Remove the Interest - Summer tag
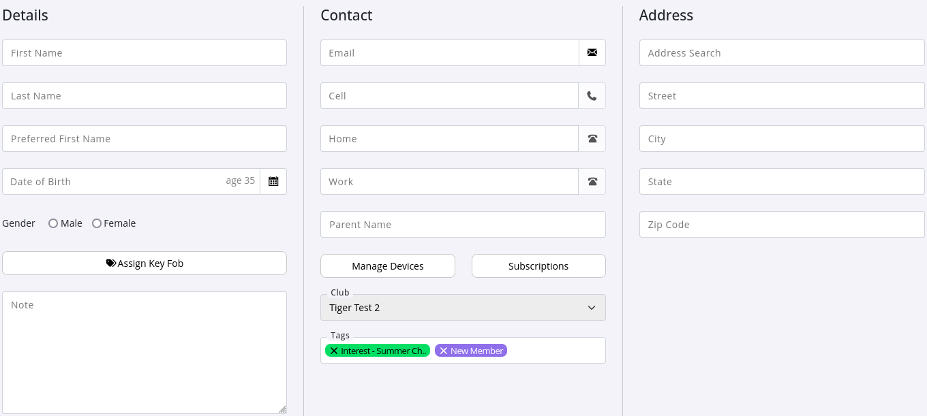Viewport: 927px width, 416px height. 334,351
